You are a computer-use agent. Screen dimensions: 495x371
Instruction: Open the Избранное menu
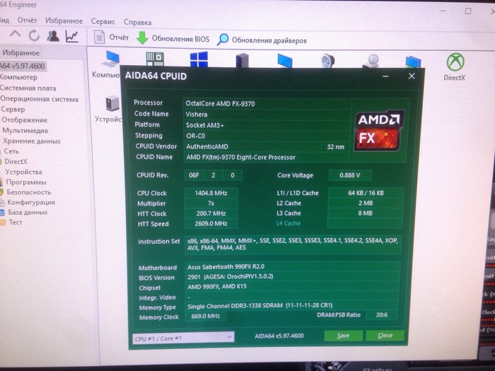(64, 20)
